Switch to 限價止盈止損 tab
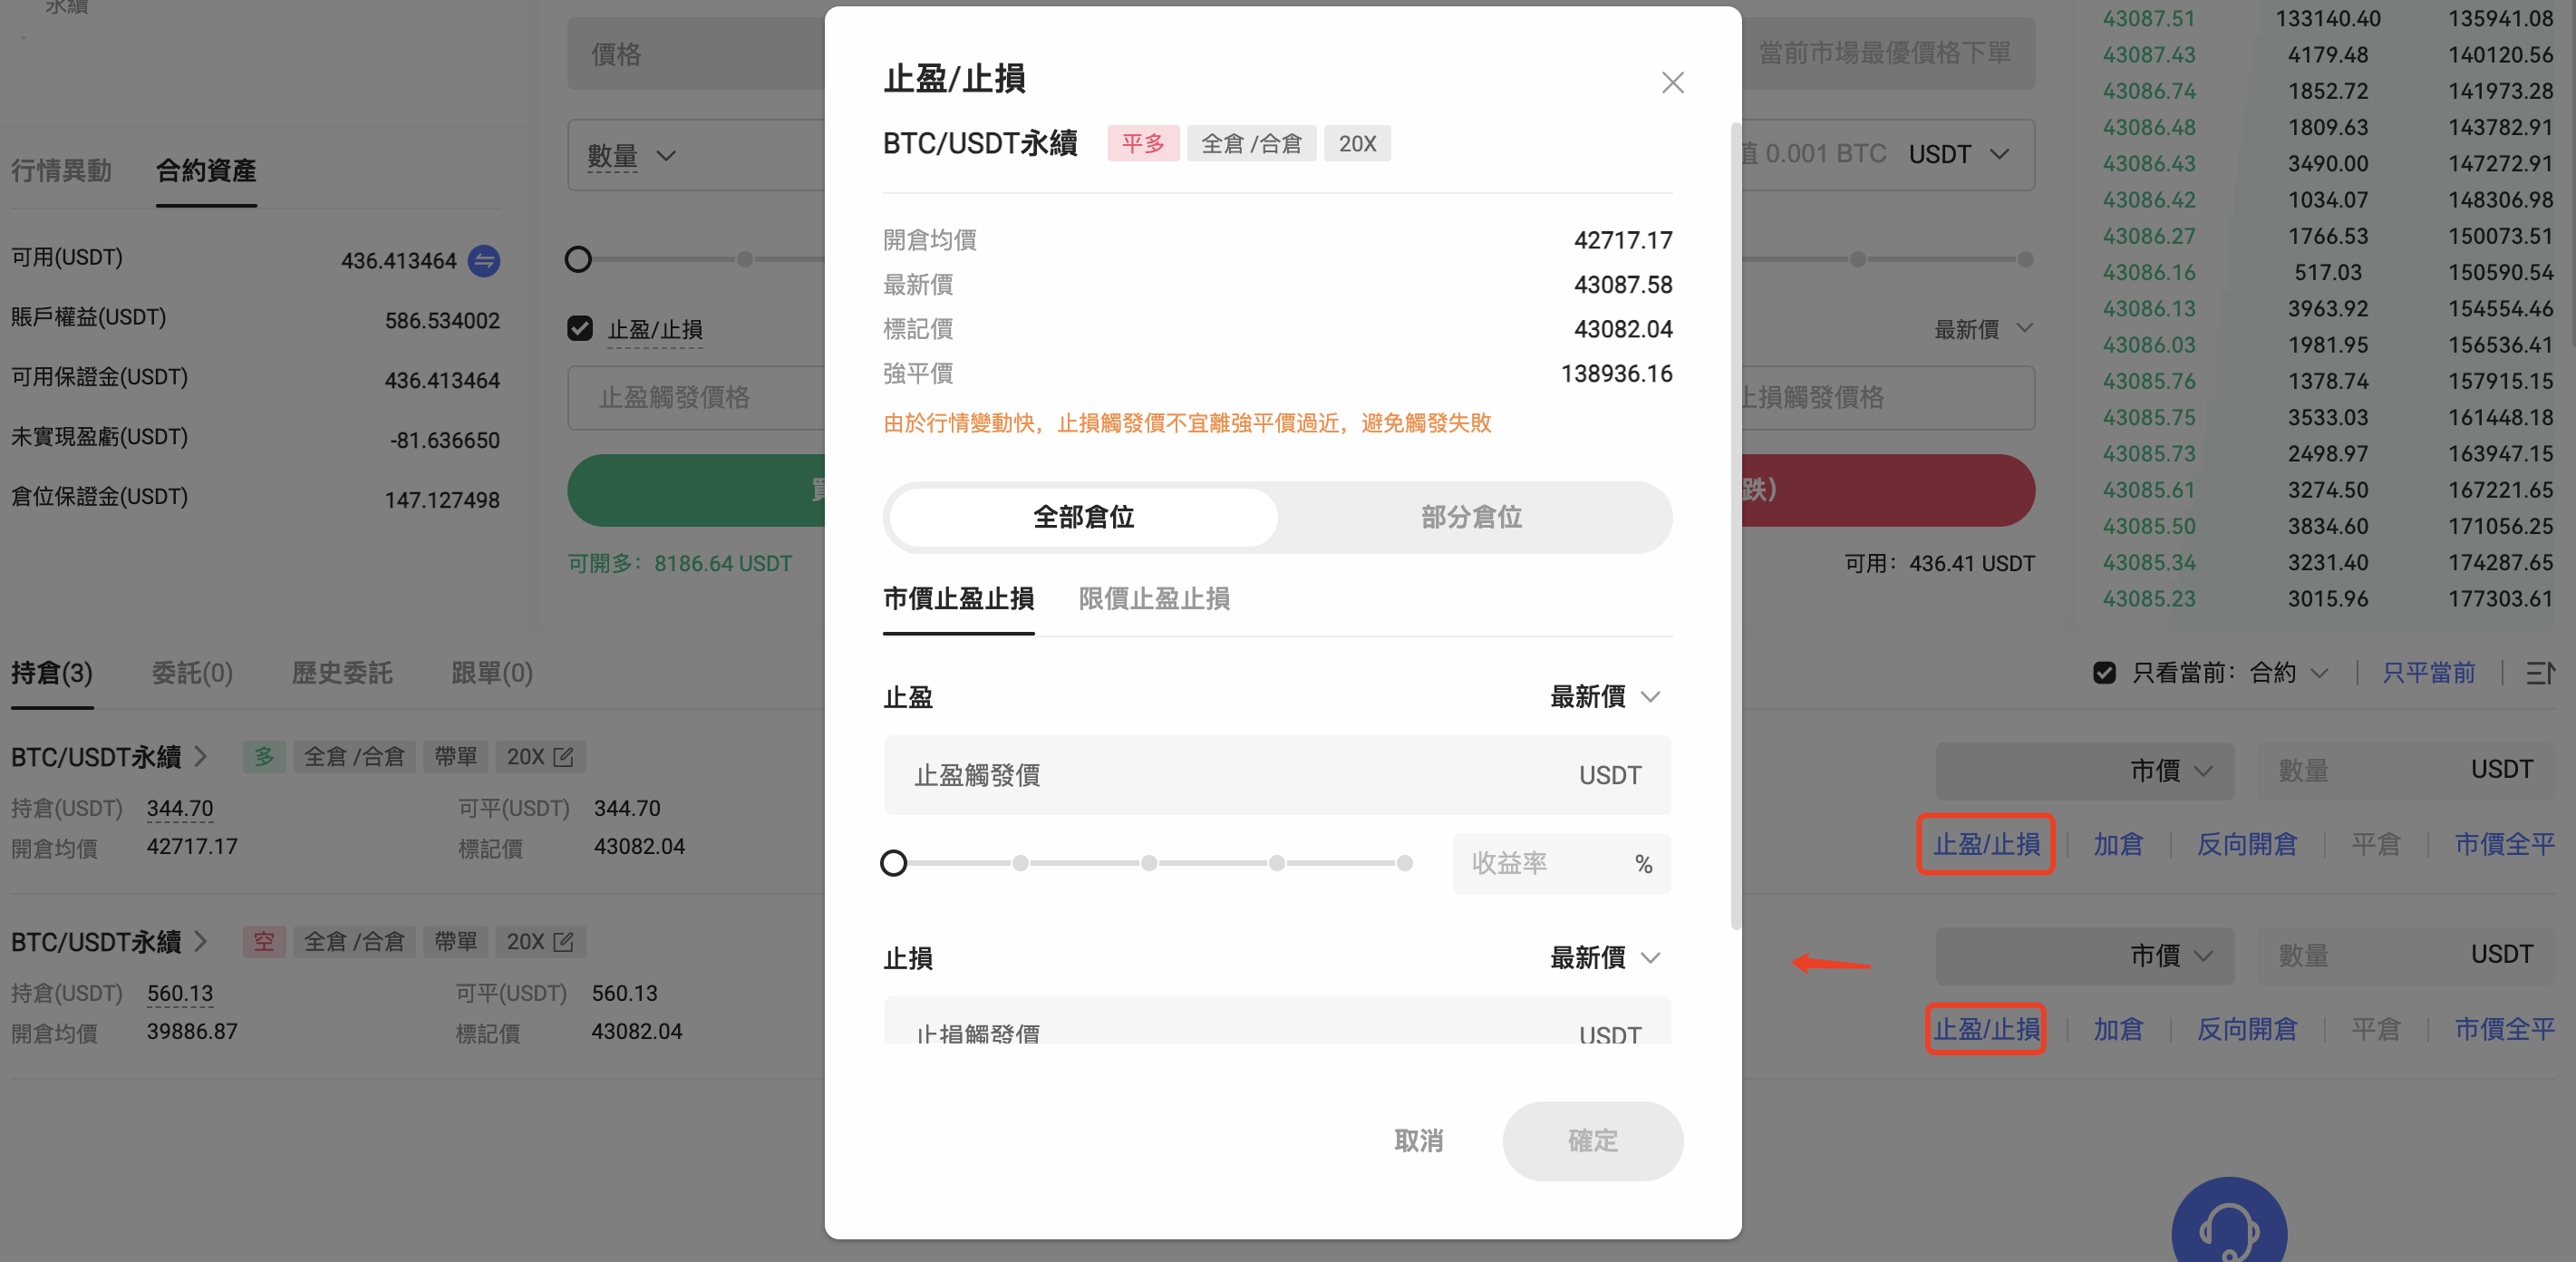Viewport: 2576px width, 1262px height. coord(1154,599)
